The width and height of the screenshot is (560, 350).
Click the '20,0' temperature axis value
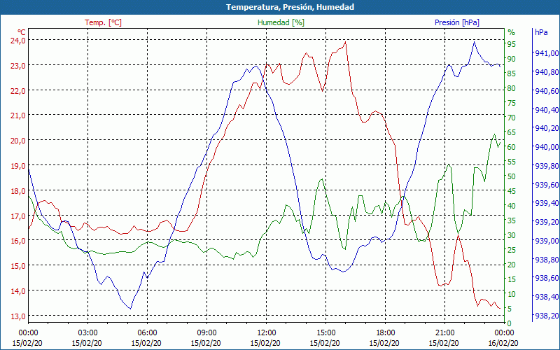click(x=17, y=141)
